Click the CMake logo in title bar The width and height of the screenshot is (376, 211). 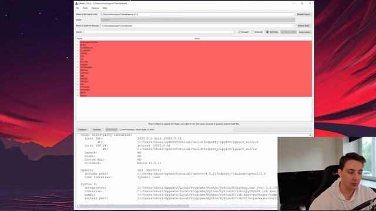tap(76, 4)
